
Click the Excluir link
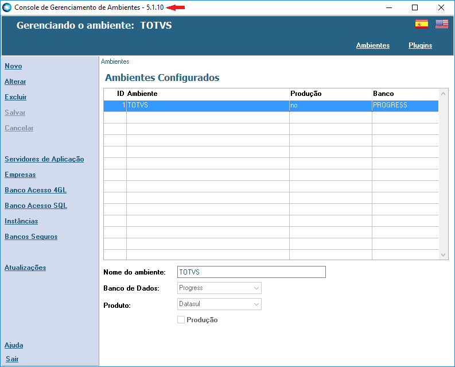15,97
